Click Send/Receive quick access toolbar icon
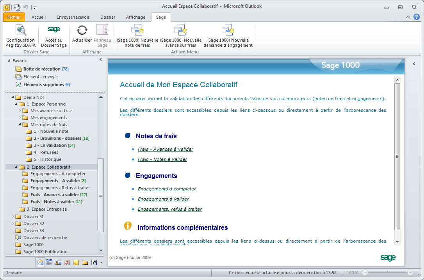The height and width of the screenshot is (280, 424). [x=17, y=7]
